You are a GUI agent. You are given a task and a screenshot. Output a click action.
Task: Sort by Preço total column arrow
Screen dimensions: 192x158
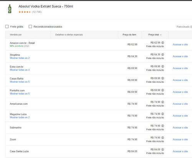click(x=161, y=35)
